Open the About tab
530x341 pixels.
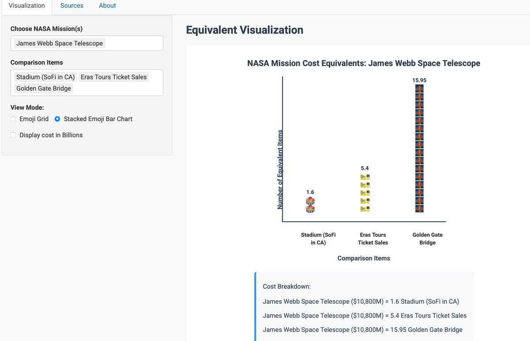pyautogui.click(x=107, y=6)
